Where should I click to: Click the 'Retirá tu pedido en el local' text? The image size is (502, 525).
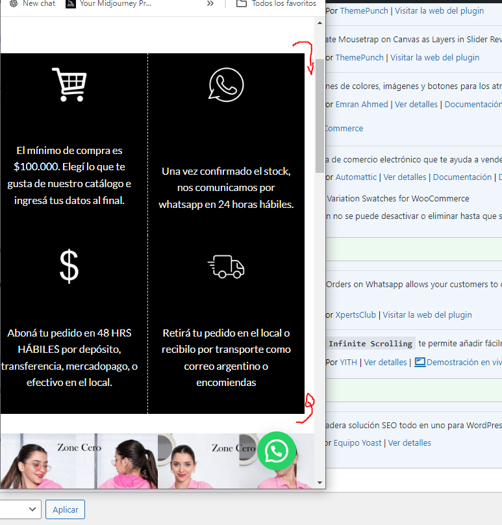tap(226, 357)
